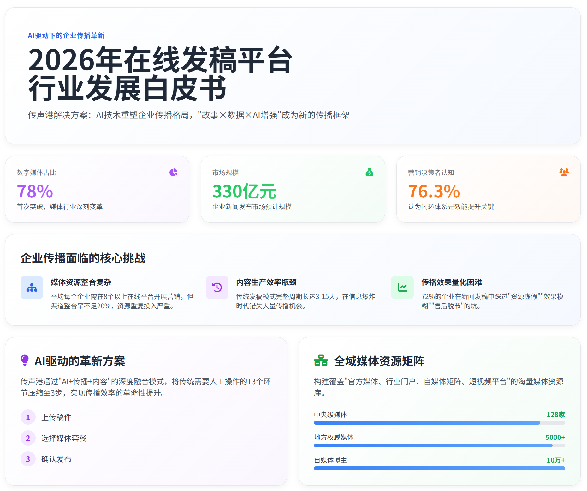The image size is (587, 491).
Task: Select step 3 number badge 确认发布
Action: point(28,459)
